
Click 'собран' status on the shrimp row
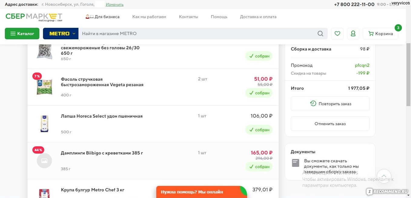click(x=259, y=56)
